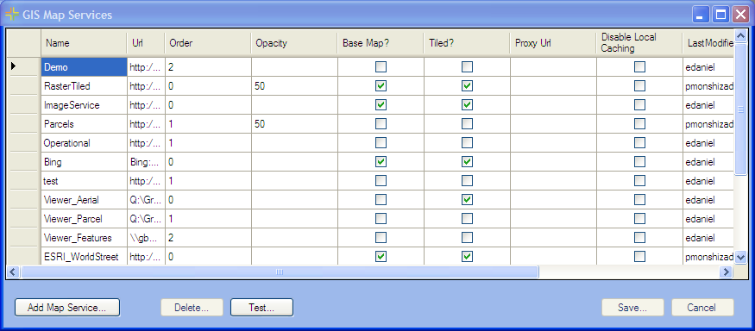Sort by the Opacity column header
Viewport: 755px width, 331px height.
[294, 43]
